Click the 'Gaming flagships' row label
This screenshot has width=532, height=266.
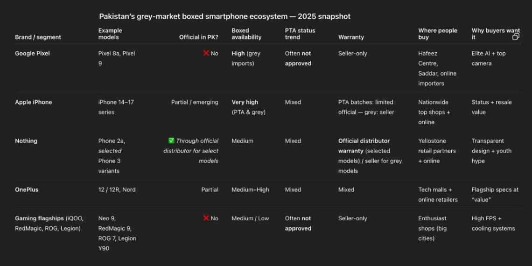click(40, 218)
